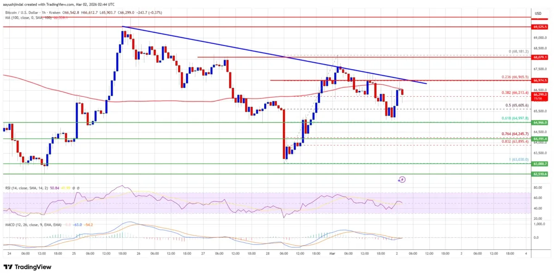554x276 pixels.
Task: Select the RSI (14, close, SMA) indicator legend
Action: pos(27,188)
